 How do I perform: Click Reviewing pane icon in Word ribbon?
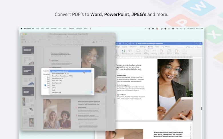[x=154, y=52]
